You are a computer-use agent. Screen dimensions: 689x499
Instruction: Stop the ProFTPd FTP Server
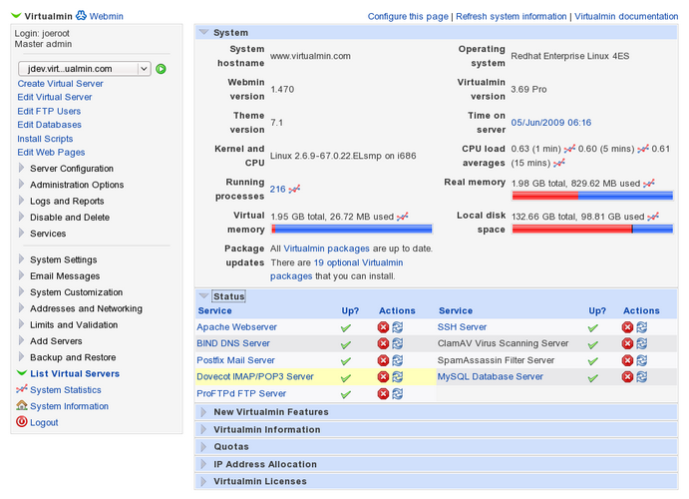pos(383,394)
